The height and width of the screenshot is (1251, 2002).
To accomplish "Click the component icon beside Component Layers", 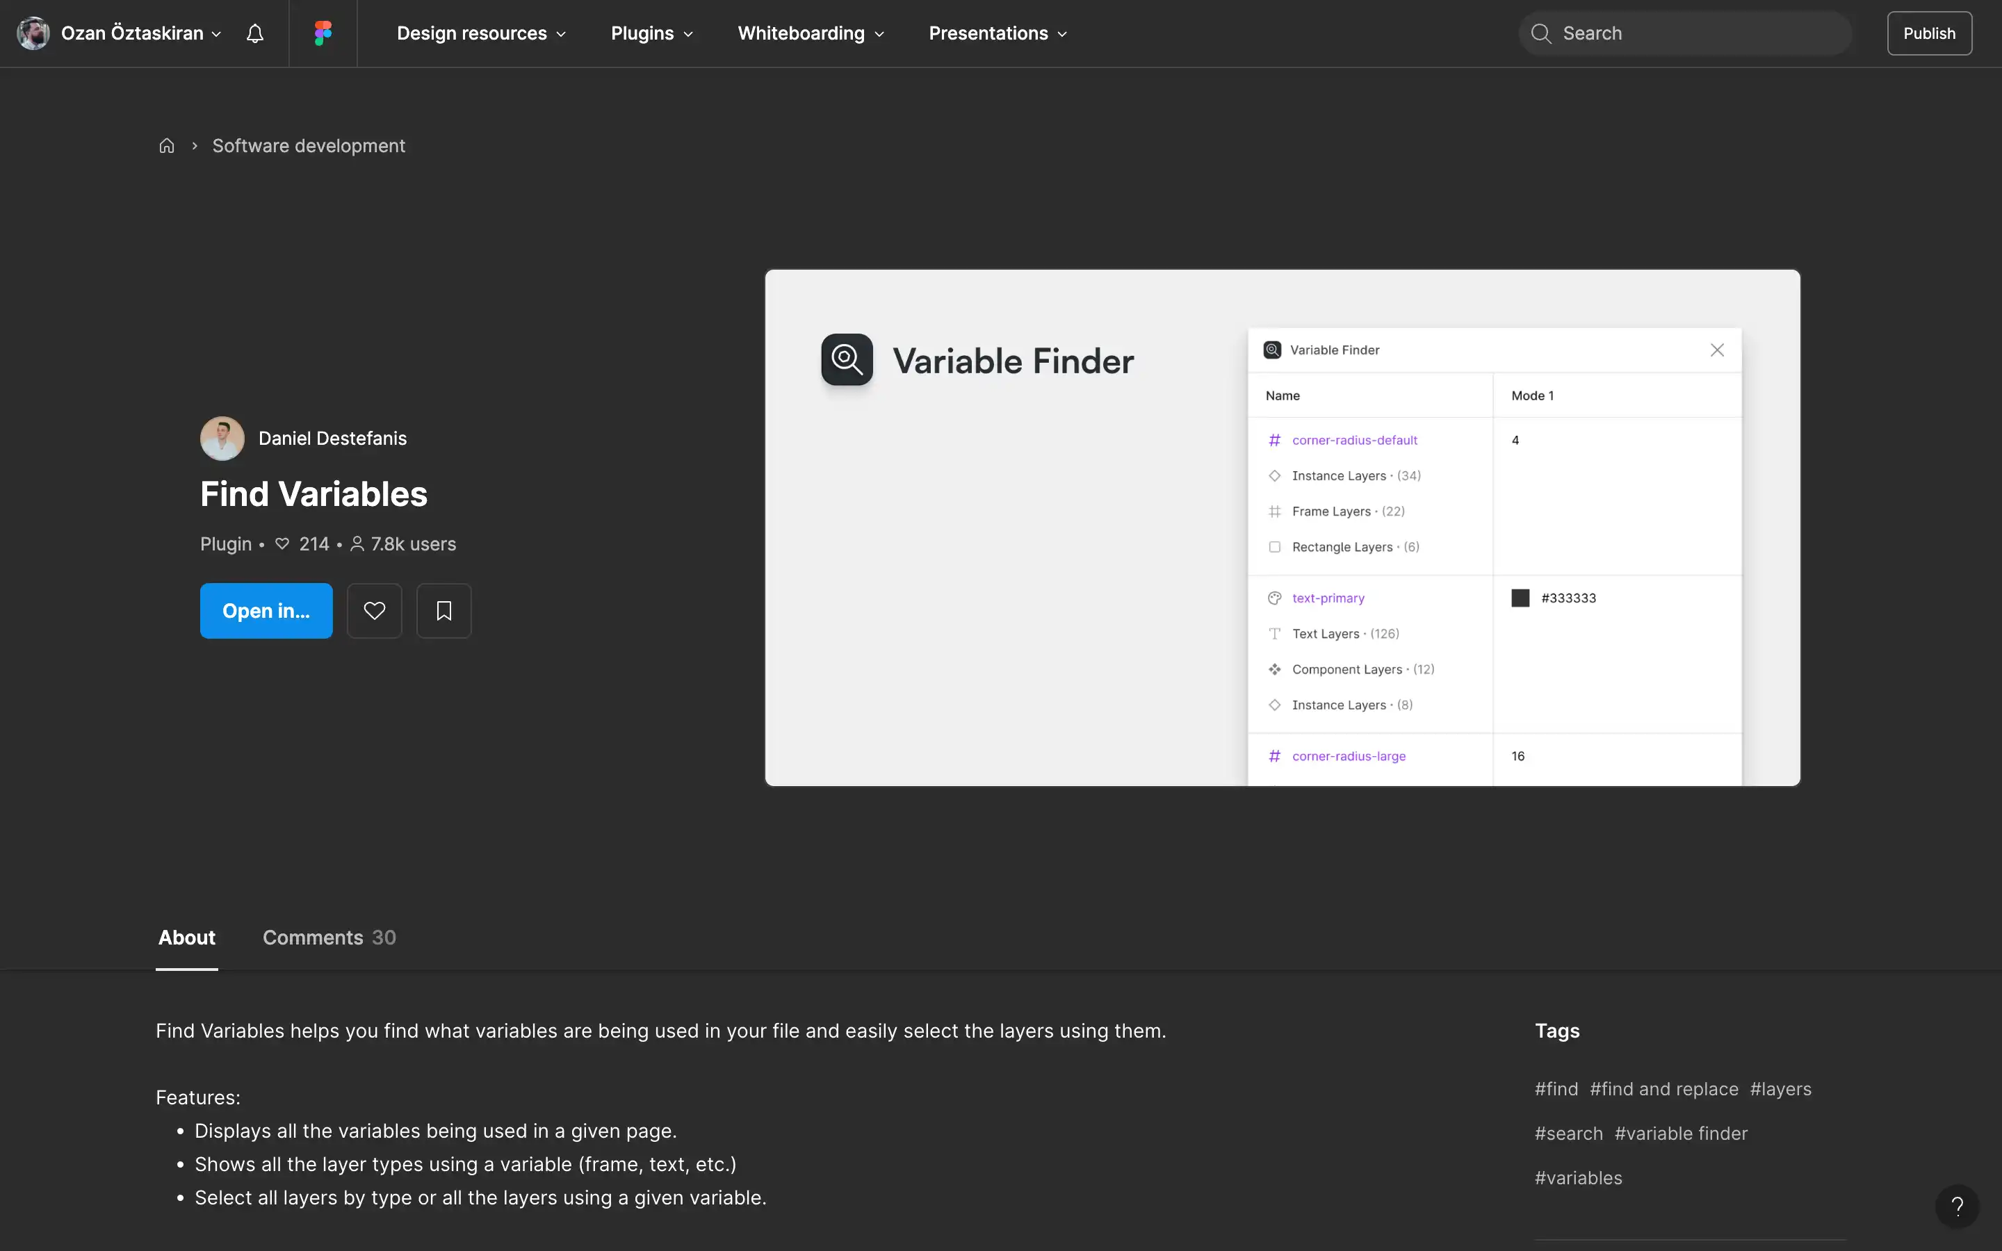I will click(x=1274, y=669).
